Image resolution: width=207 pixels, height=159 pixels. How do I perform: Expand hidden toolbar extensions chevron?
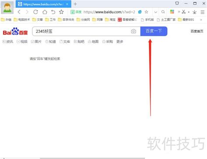179,12
